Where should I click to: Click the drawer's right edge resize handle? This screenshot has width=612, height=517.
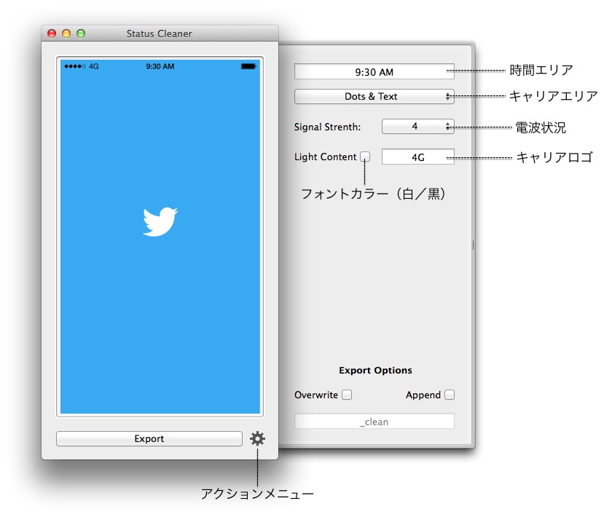click(x=473, y=245)
